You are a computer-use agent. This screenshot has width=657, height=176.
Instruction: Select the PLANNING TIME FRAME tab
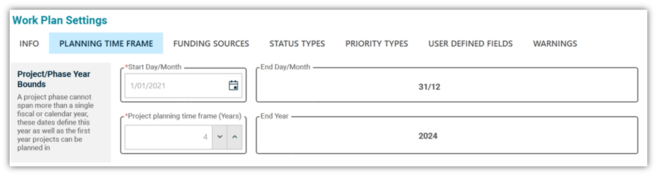[106, 43]
